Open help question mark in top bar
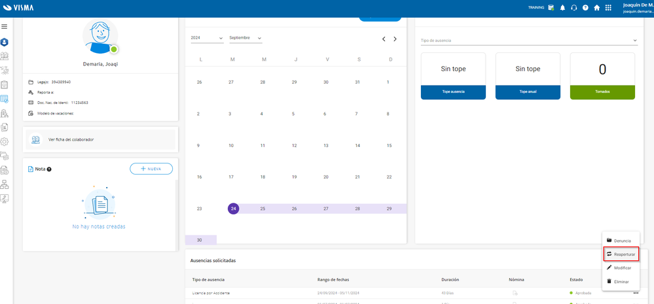The image size is (654, 304). 585,7
